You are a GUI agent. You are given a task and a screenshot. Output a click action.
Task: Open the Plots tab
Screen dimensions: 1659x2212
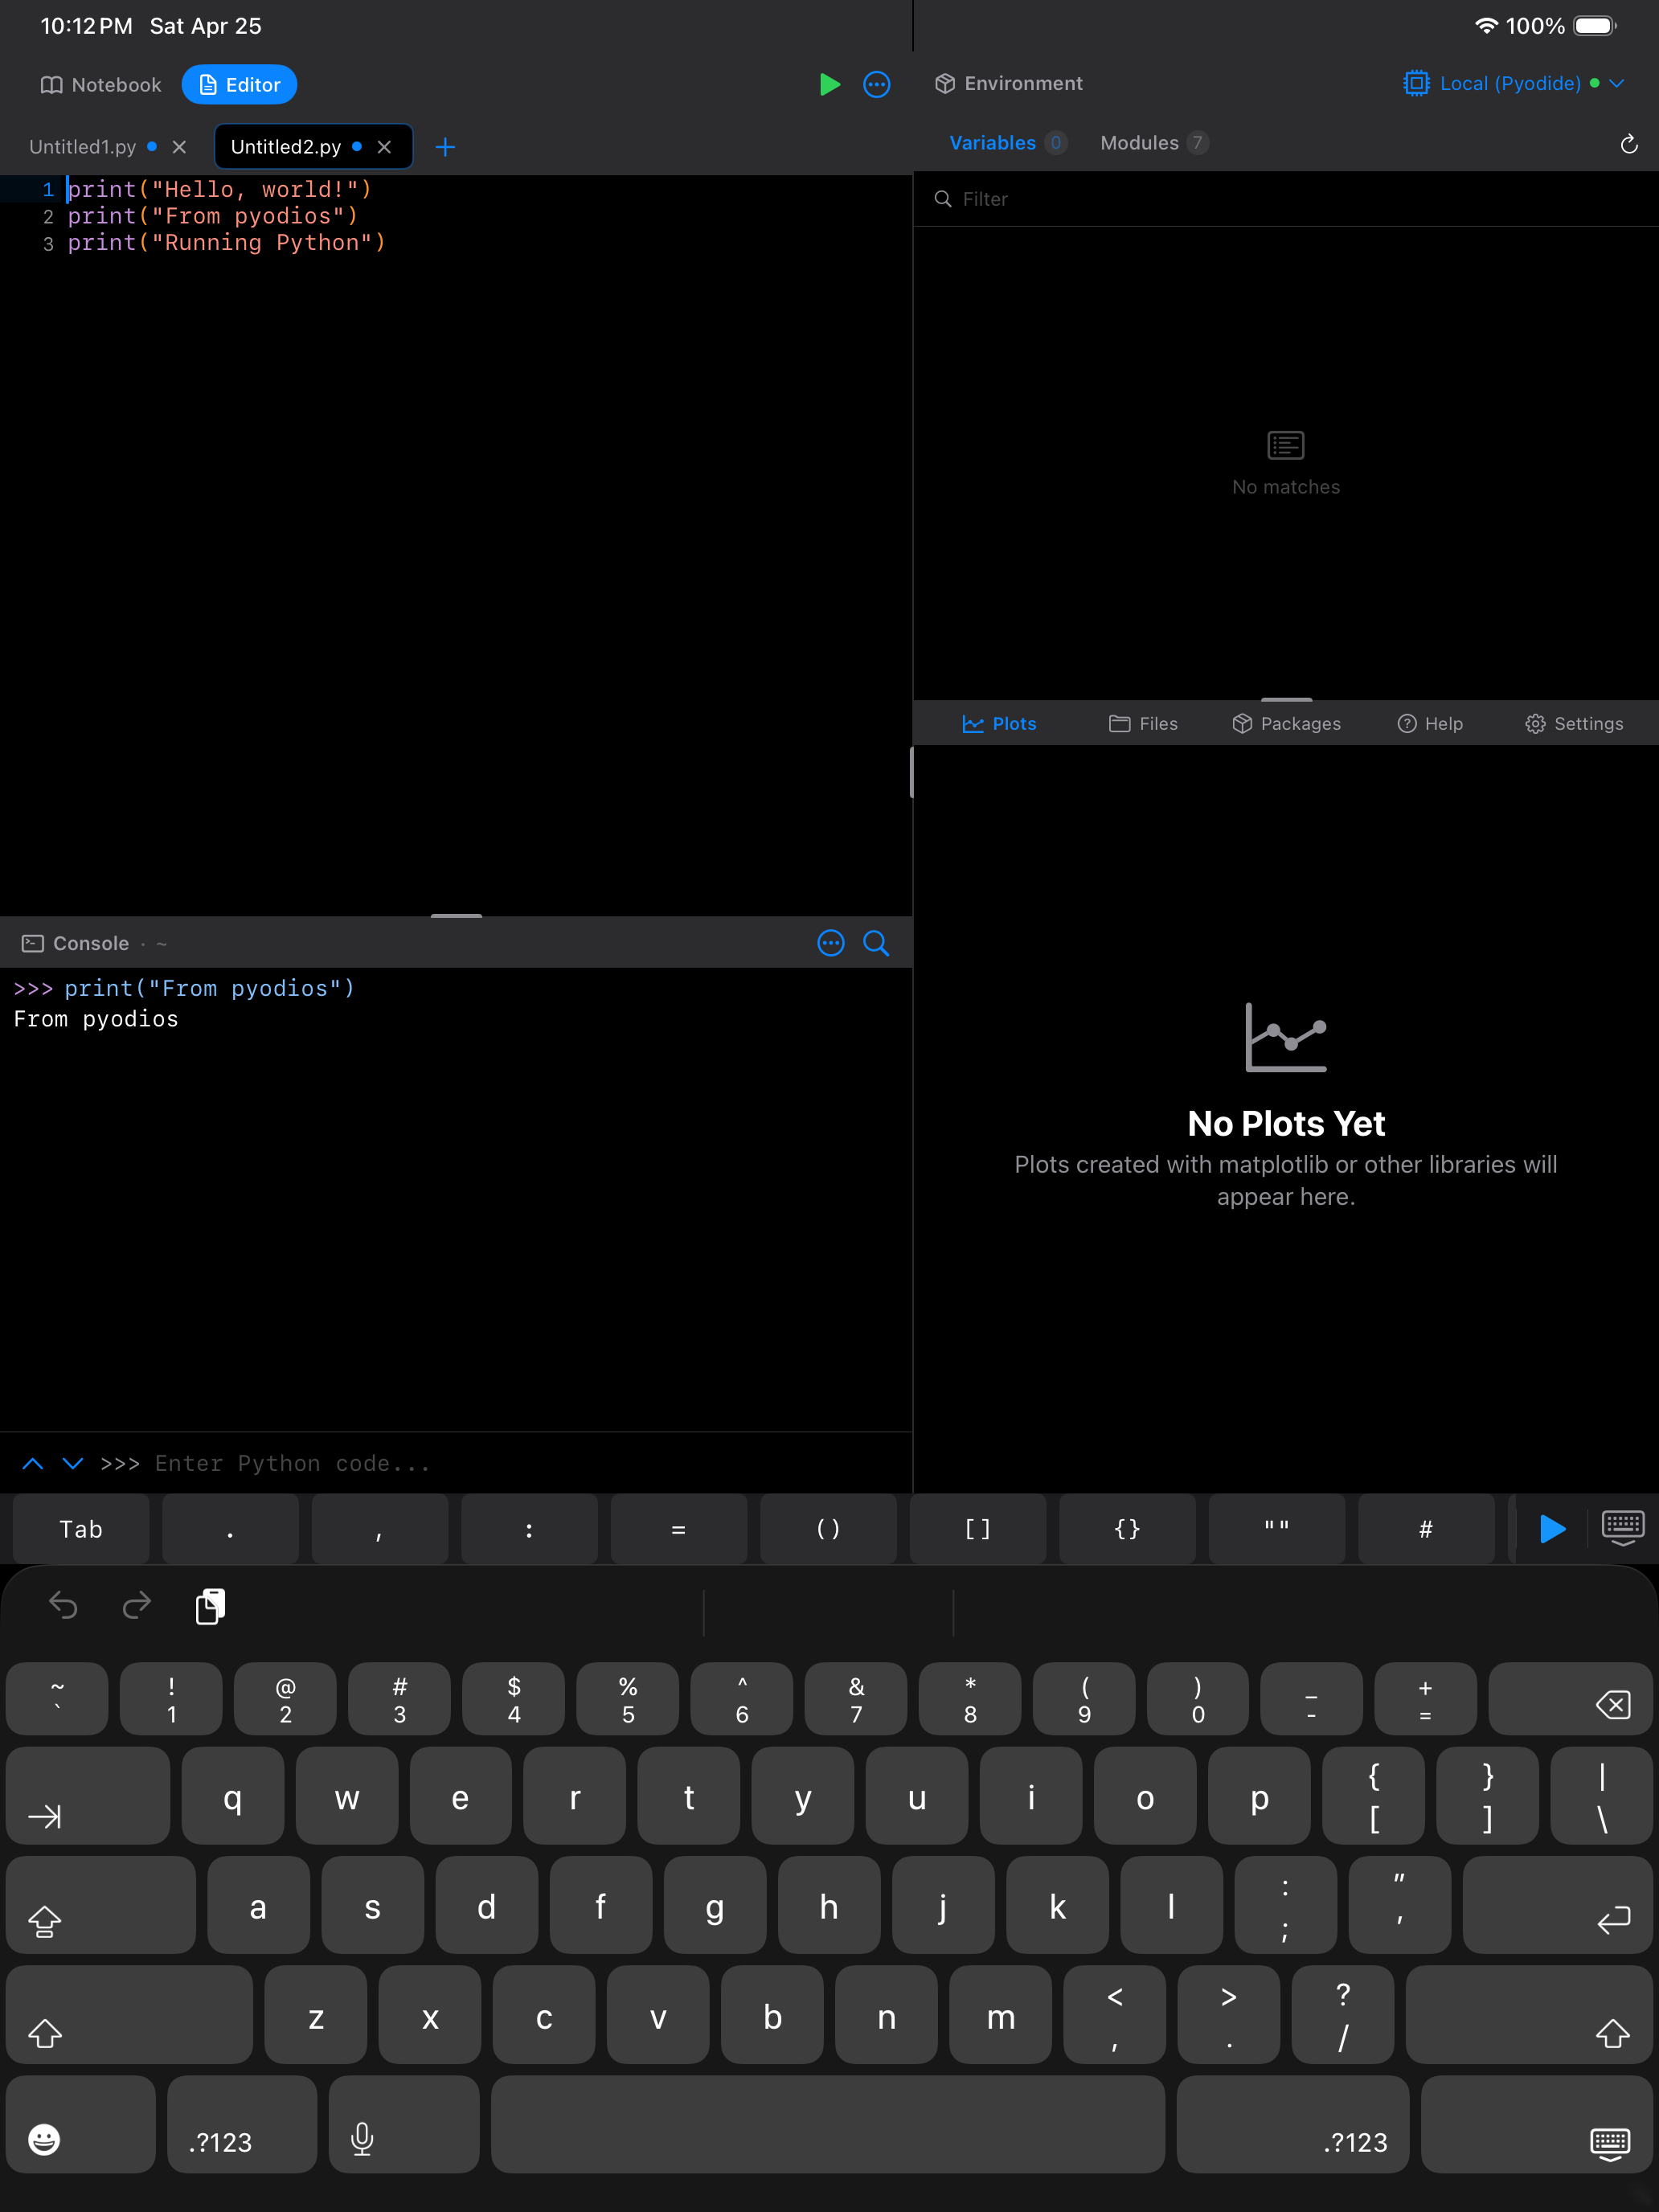(999, 724)
